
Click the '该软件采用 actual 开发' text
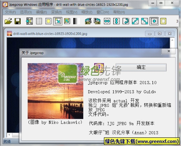click(114, 100)
